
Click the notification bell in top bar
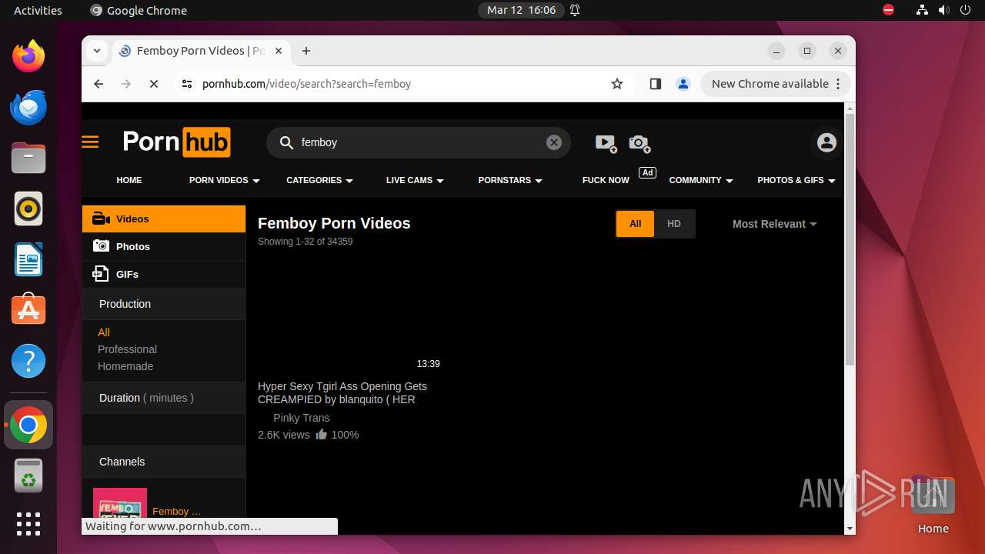[575, 10]
